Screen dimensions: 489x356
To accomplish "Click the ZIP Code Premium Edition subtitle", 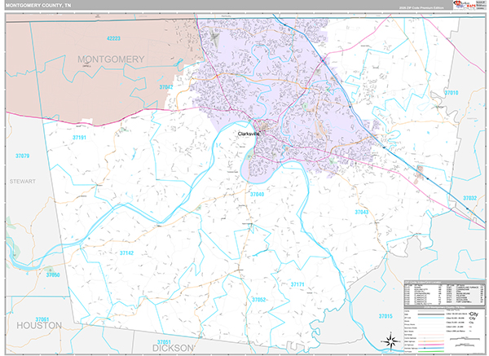I will coord(421,7).
